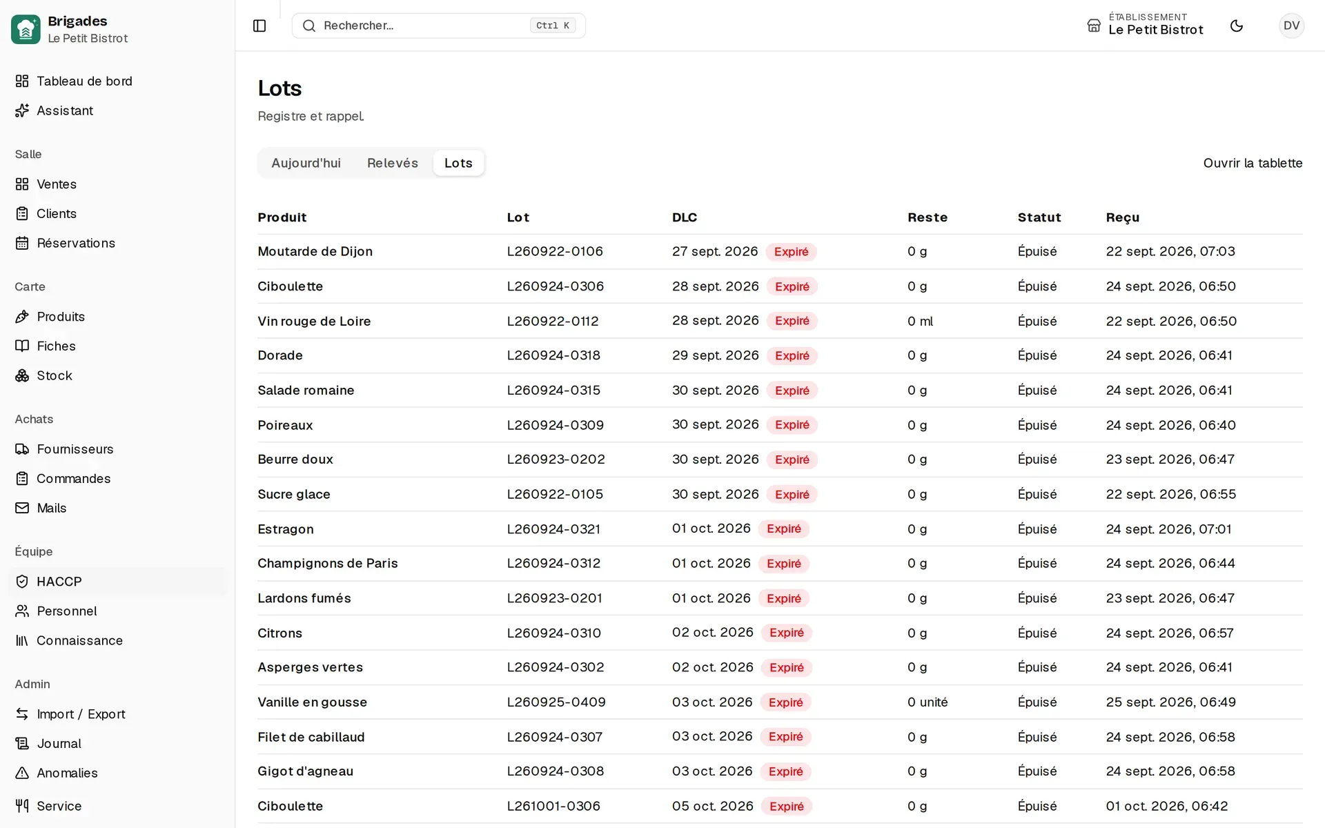Open the Tableau de bord grid icon
The height and width of the screenshot is (828, 1325).
point(22,81)
